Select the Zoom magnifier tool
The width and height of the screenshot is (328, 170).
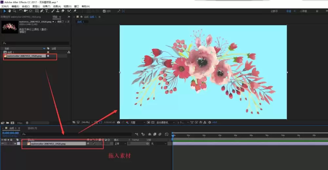14,11
